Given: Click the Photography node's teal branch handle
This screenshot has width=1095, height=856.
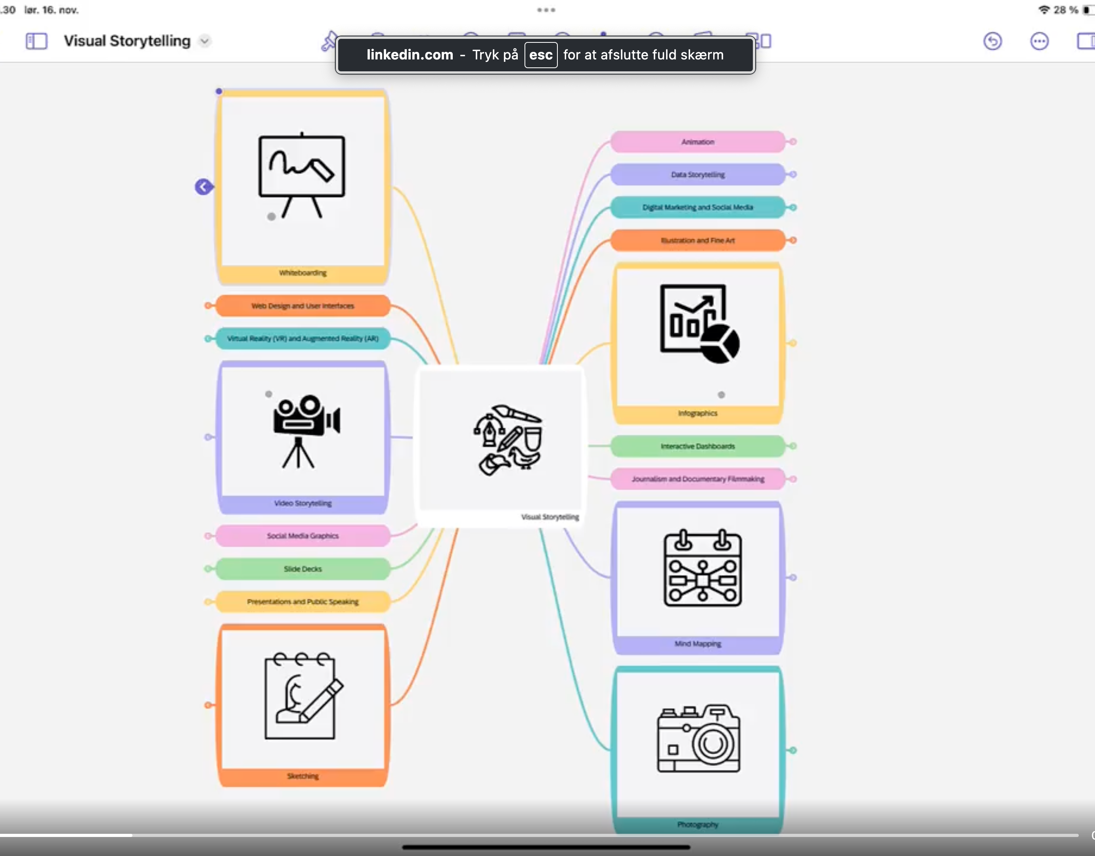Looking at the screenshot, I should click(793, 750).
